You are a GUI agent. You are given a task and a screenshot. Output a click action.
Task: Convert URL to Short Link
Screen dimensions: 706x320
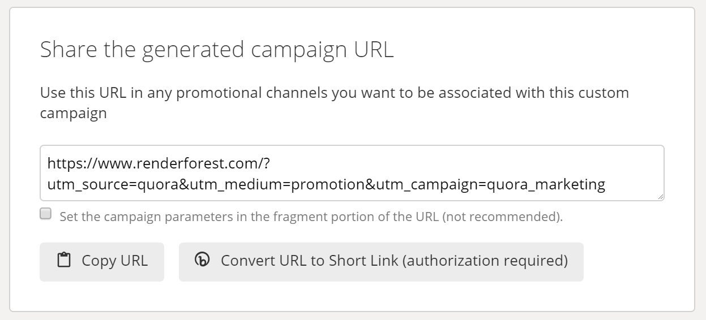(381, 262)
